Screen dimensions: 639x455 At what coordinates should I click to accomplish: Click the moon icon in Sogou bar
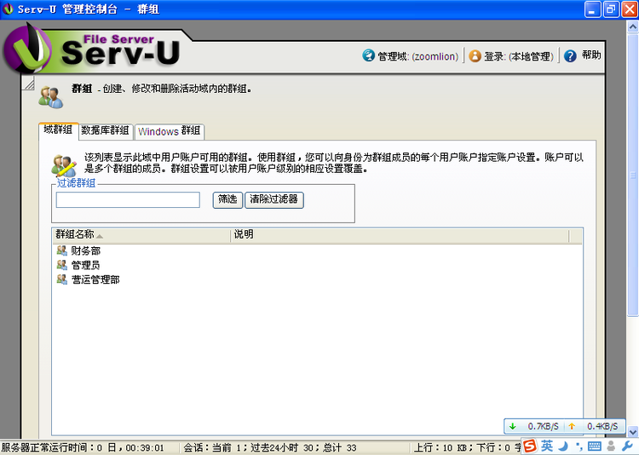[x=563, y=446]
